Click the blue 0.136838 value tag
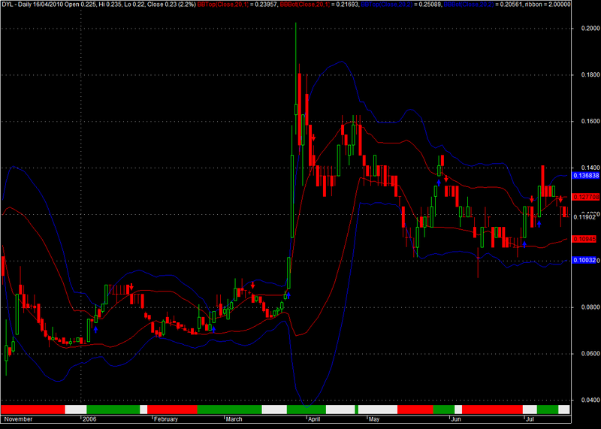The image size is (601, 429). point(586,175)
